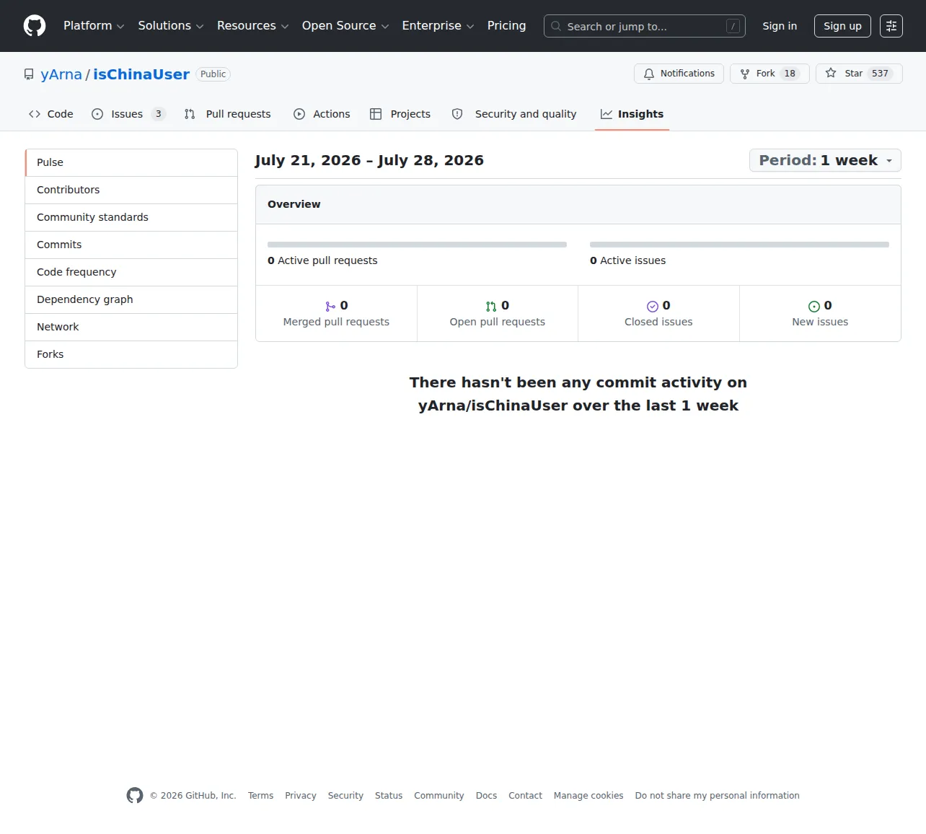Click the Active issues progress bar
The width and height of the screenshot is (926, 834).
[739, 245]
